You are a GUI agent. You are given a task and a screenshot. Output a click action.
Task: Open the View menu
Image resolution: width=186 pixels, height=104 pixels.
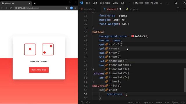(115, 3)
